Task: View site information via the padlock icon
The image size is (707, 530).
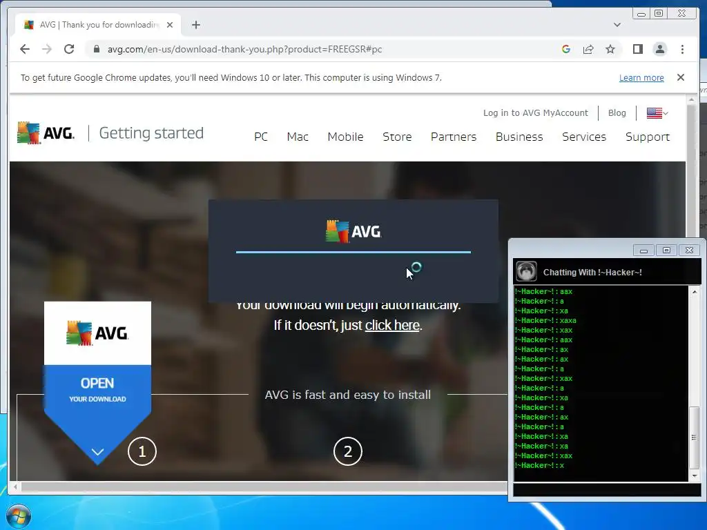Action: coord(96,49)
